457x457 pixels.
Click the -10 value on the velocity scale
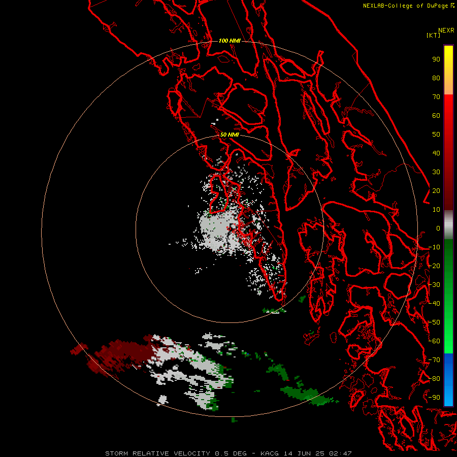[x=434, y=247]
